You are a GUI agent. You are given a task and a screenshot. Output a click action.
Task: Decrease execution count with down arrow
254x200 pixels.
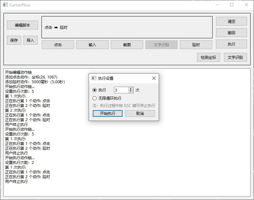pyautogui.click(x=131, y=91)
